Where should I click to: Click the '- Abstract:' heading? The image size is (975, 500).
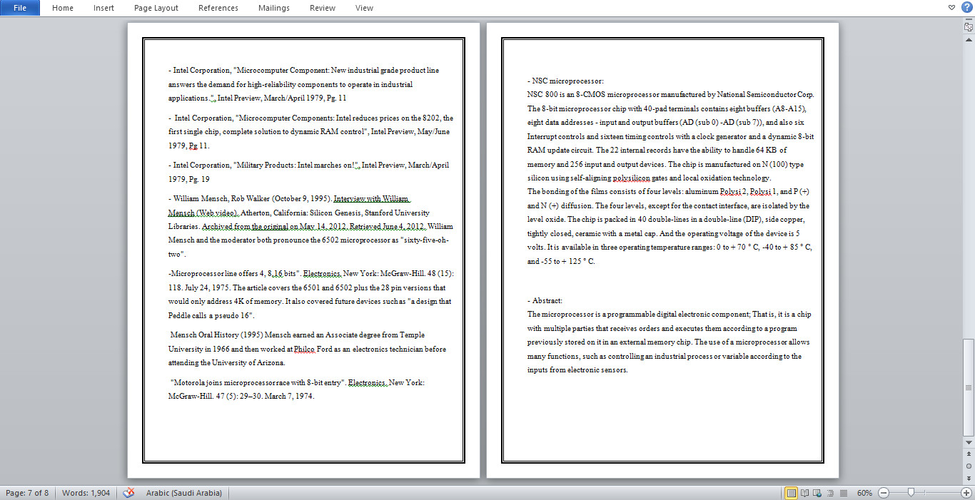coord(545,300)
